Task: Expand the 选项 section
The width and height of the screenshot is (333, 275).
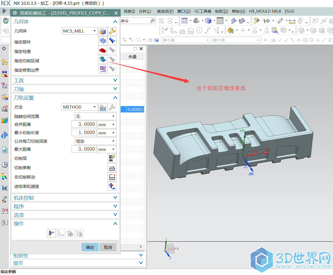Action: pyautogui.click(x=115, y=215)
